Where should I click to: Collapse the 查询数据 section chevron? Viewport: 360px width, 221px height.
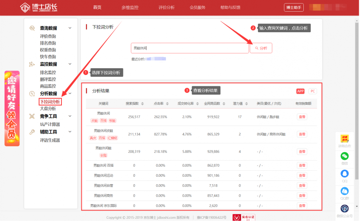[70, 28]
